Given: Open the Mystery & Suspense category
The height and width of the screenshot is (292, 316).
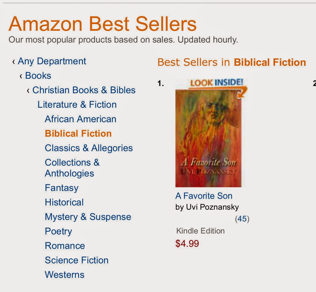Looking at the screenshot, I should (x=88, y=217).
